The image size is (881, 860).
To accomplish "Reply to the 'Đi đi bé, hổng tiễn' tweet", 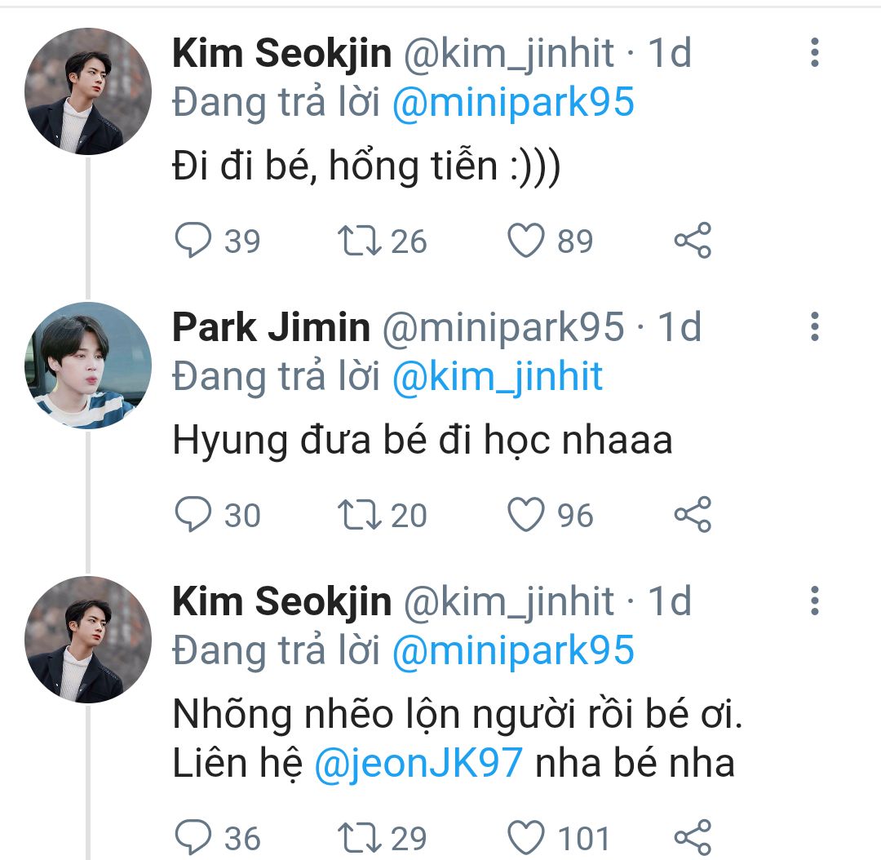I will [193, 241].
